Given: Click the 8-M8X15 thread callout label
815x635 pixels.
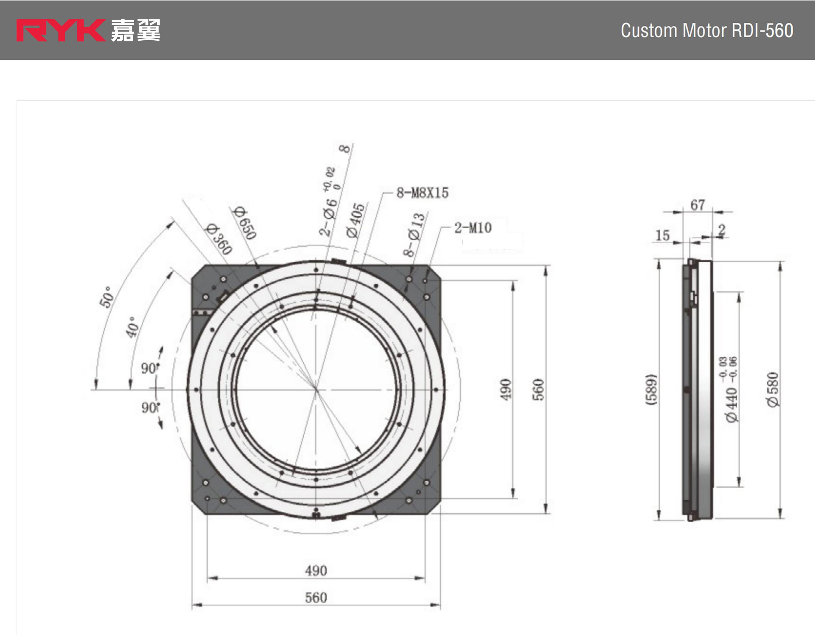Looking at the screenshot, I should pyautogui.click(x=423, y=193).
